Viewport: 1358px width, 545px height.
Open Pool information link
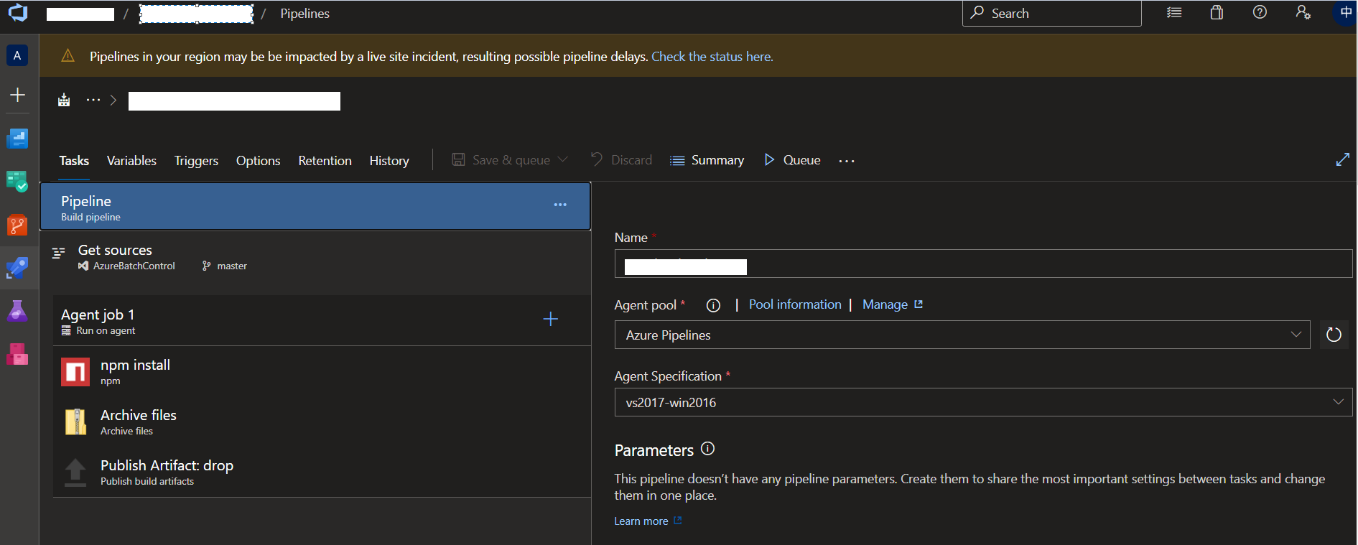pyautogui.click(x=795, y=304)
